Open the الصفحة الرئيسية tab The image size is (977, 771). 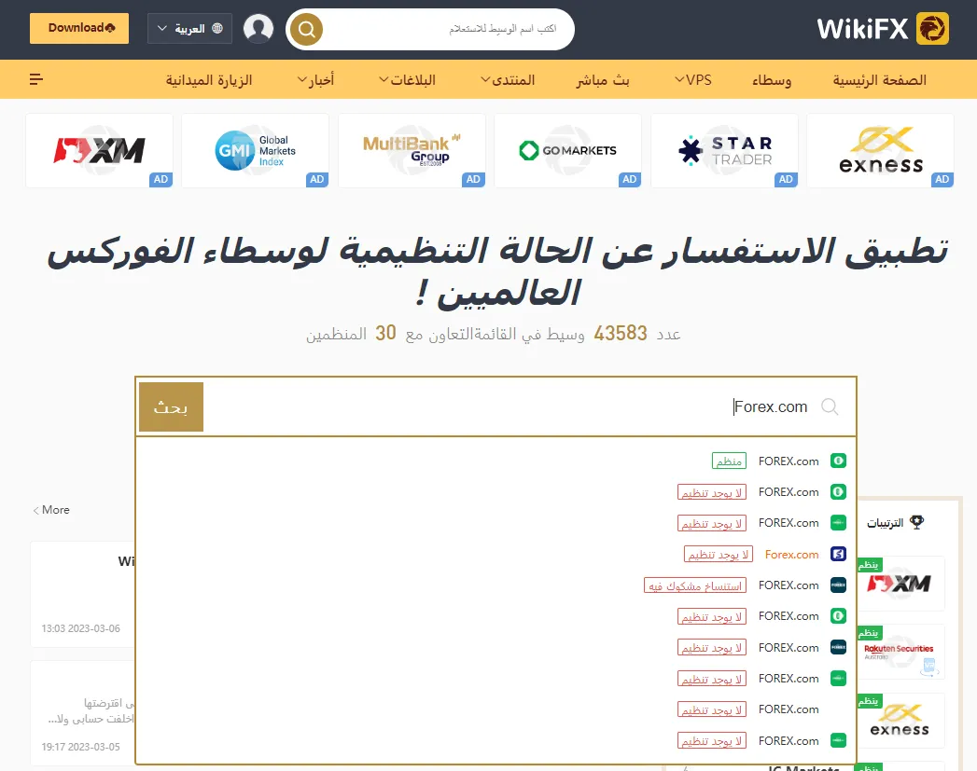pos(879,79)
